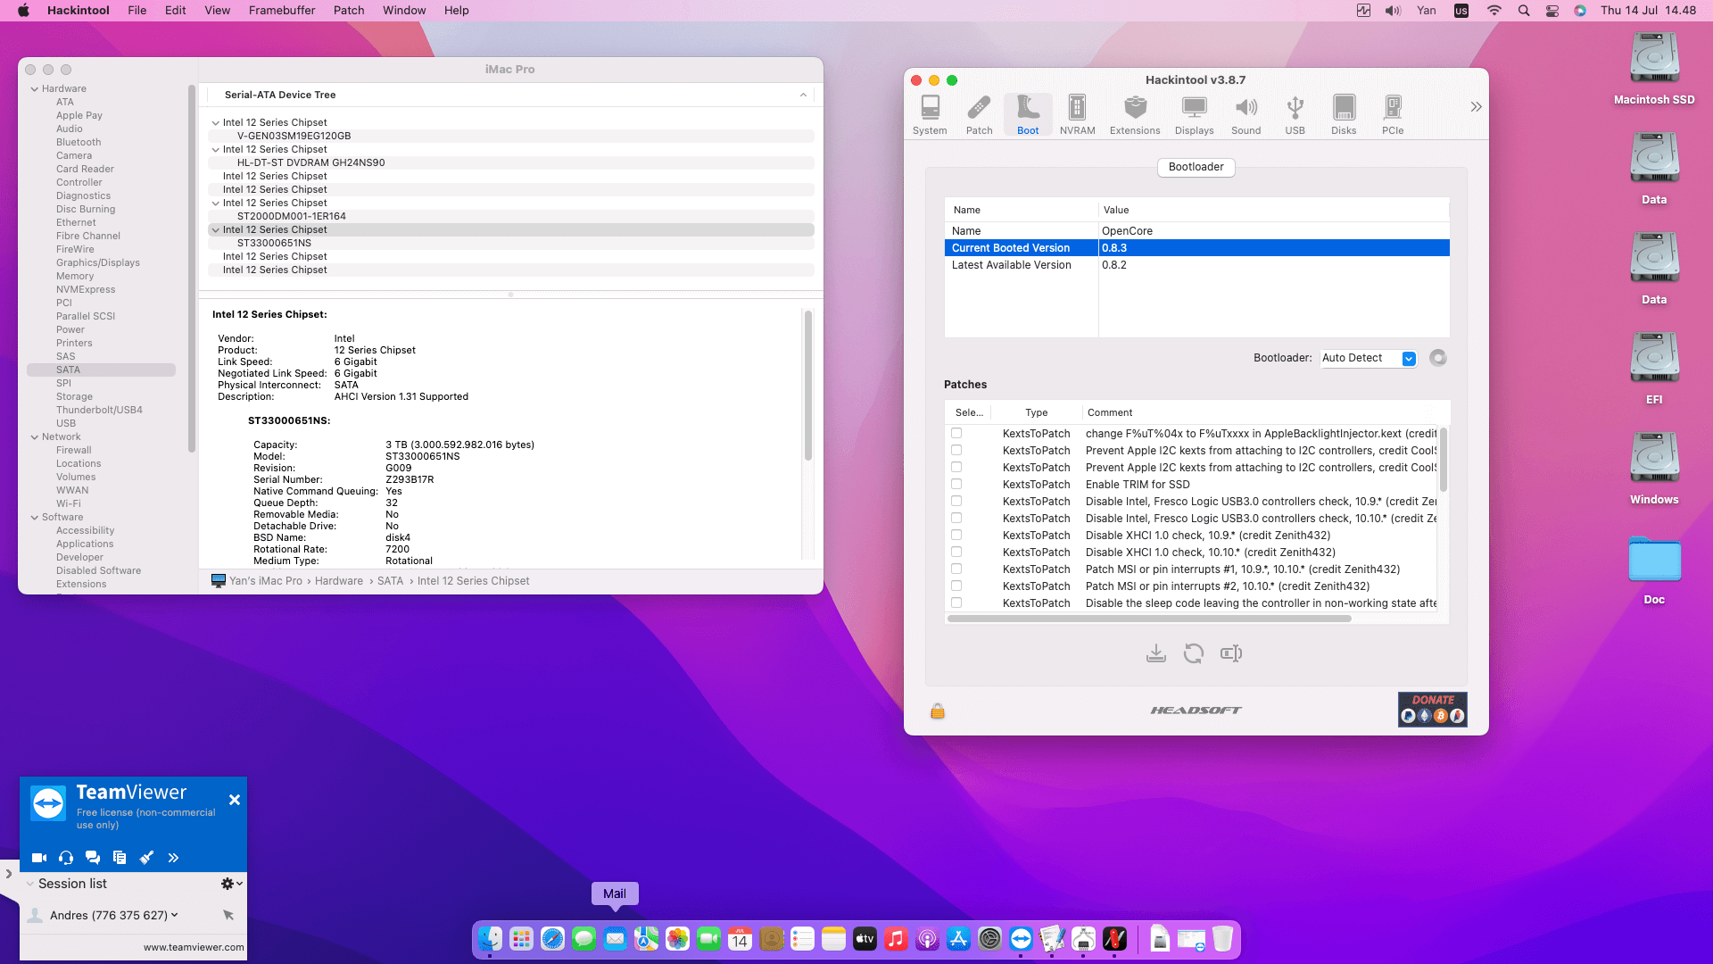Click the Donate crypto button

1433,710
